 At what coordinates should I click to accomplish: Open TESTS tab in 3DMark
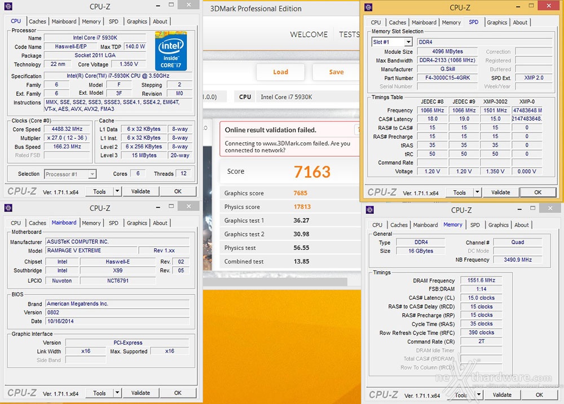coord(349,34)
